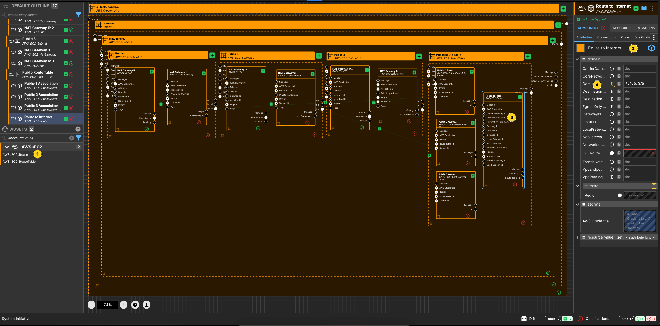Toggle CarrierGatewayId socket circle
The height and width of the screenshot is (326, 660).
click(612, 69)
